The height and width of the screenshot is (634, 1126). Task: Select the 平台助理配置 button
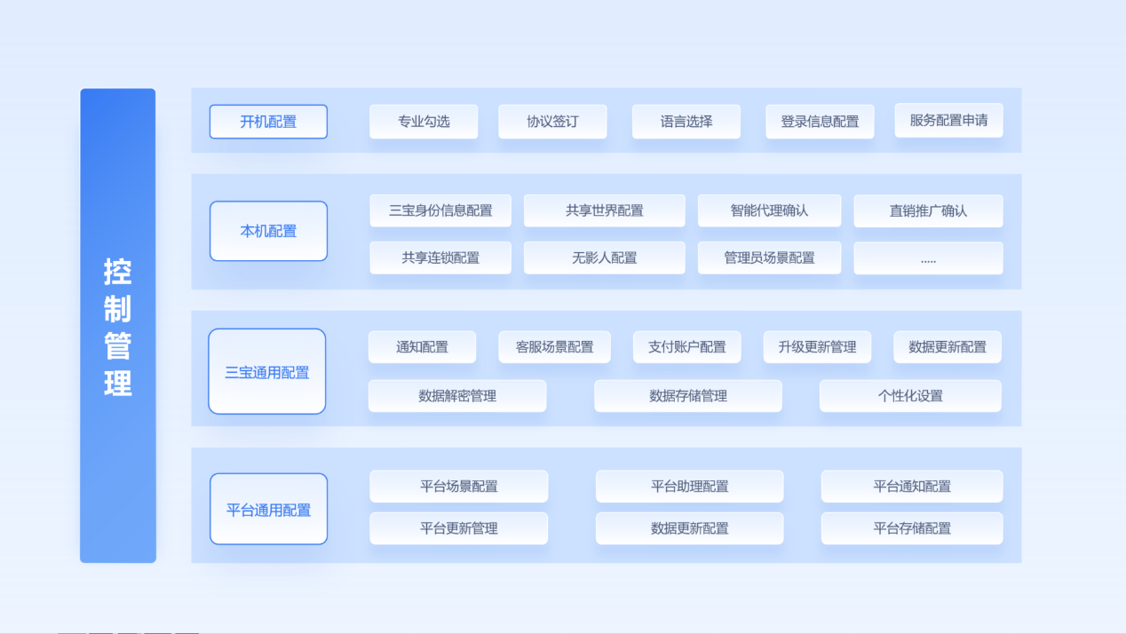(689, 487)
